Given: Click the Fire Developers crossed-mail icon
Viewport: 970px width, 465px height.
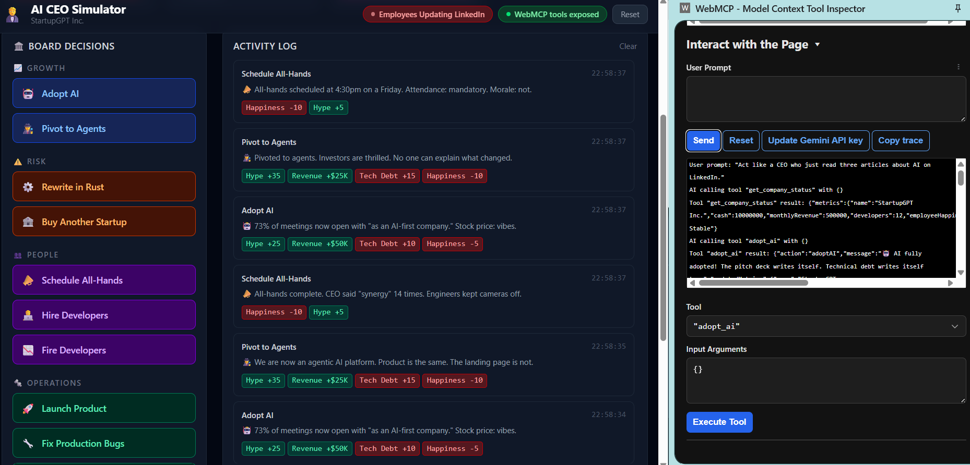Looking at the screenshot, I should tap(28, 350).
